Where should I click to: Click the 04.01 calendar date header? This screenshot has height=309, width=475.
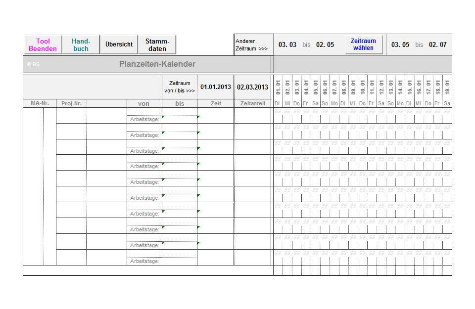[306, 87]
